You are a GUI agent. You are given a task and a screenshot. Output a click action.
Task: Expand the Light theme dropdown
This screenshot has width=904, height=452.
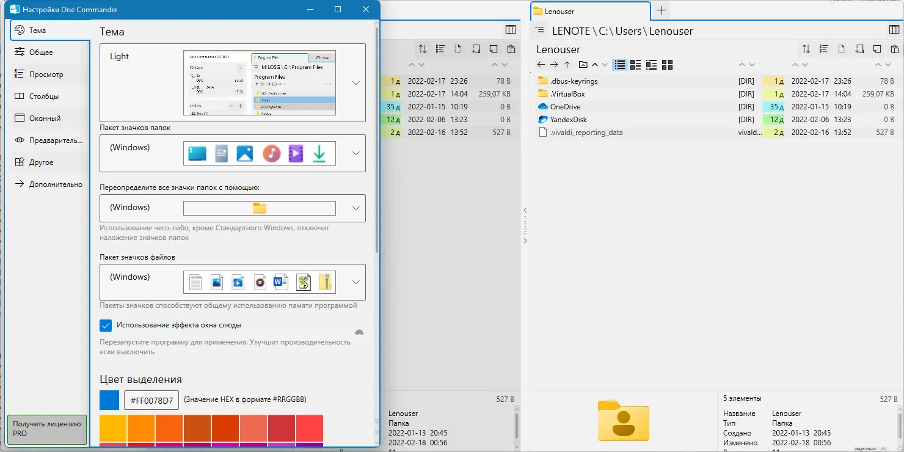coord(356,83)
